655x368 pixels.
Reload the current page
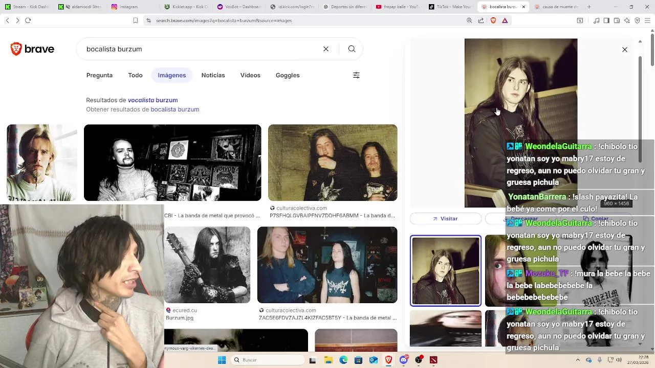[x=28, y=20]
